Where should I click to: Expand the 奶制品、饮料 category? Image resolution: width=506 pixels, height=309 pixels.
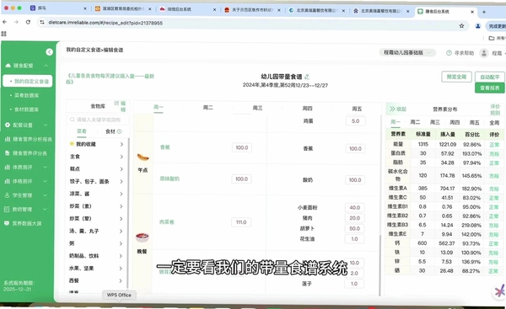coord(121,256)
